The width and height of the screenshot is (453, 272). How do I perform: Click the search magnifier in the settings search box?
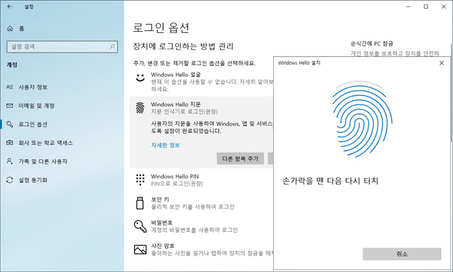(112, 47)
